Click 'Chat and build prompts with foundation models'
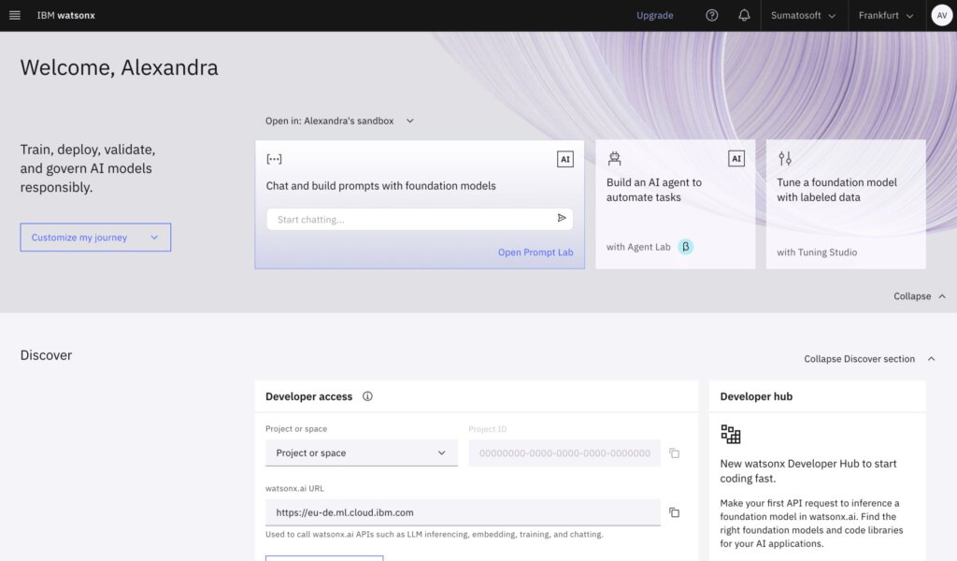Viewport: 957px width, 561px height. coord(381,185)
